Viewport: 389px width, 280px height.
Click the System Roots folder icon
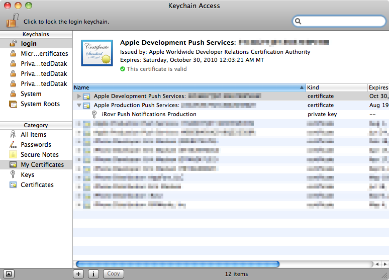pos(13,104)
